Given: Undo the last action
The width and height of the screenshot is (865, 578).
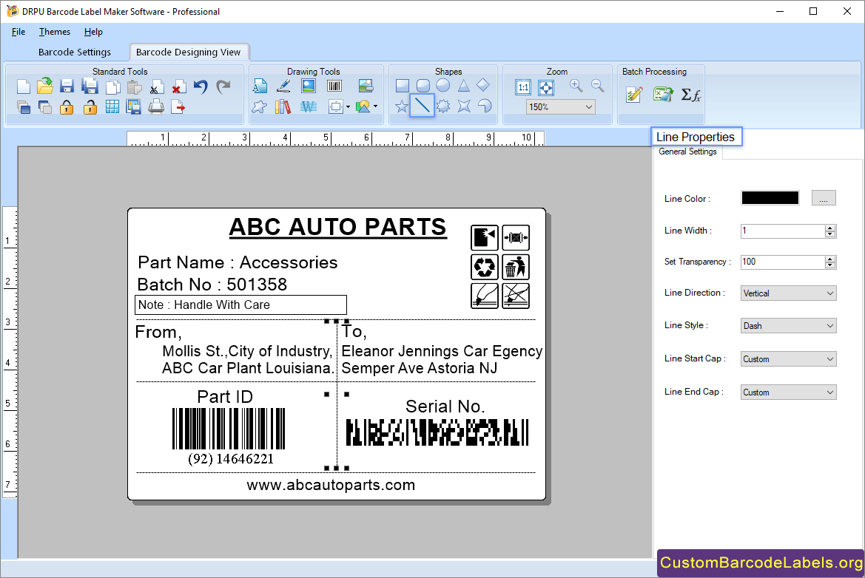Looking at the screenshot, I should (x=201, y=86).
